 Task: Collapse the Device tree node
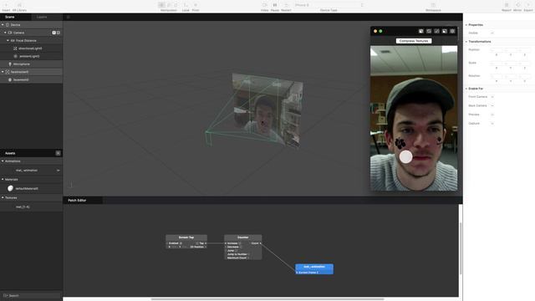pyautogui.click(x=3, y=25)
